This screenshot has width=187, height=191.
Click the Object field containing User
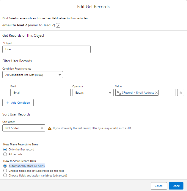46,49
